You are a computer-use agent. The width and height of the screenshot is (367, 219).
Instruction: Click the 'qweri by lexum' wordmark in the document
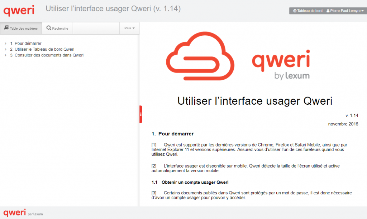pyautogui.click(x=281, y=65)
